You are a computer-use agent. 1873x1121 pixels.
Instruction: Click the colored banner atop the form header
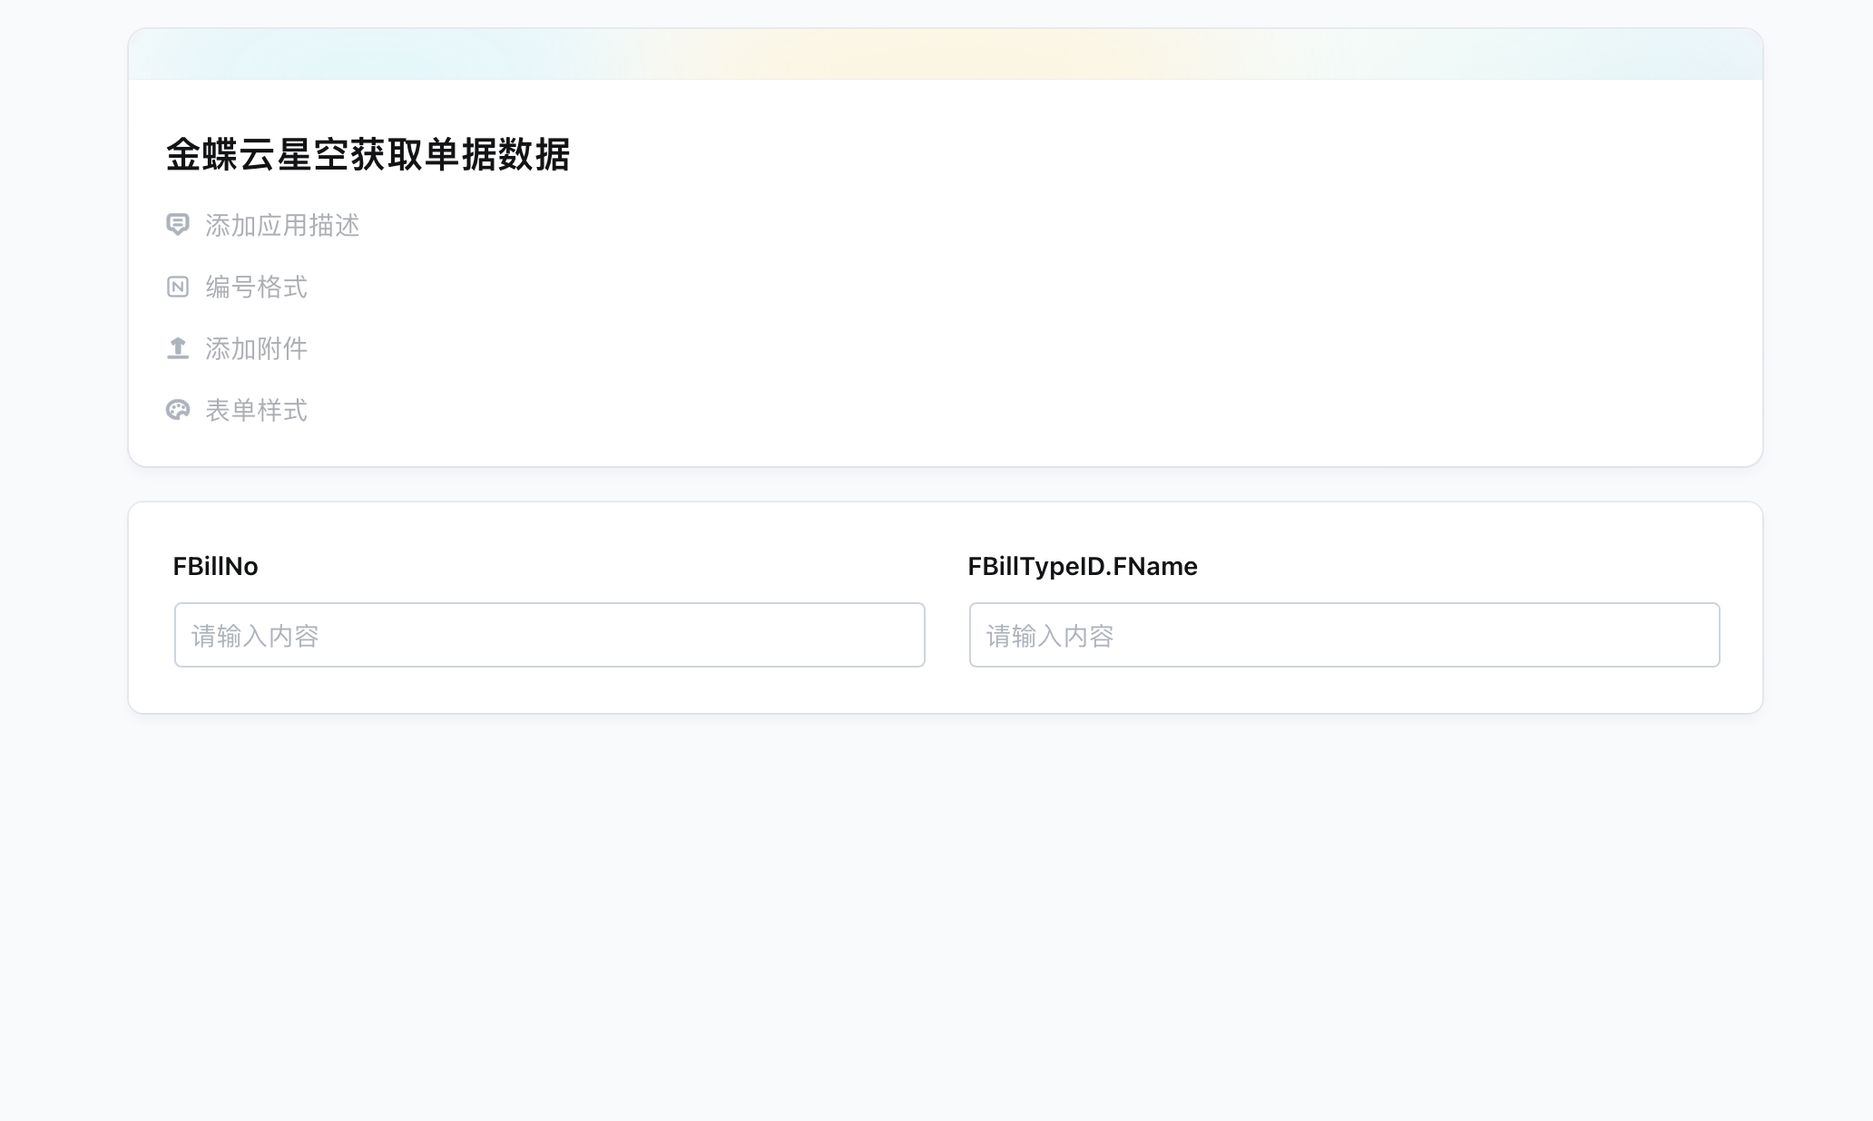click(x=946, y=54)
